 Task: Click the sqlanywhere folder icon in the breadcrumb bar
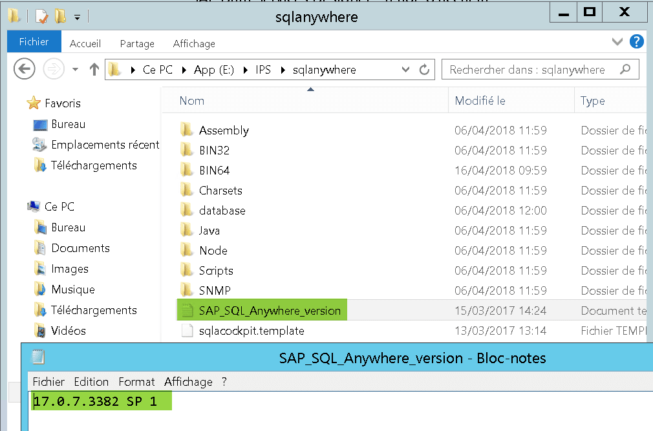[113, 69]
